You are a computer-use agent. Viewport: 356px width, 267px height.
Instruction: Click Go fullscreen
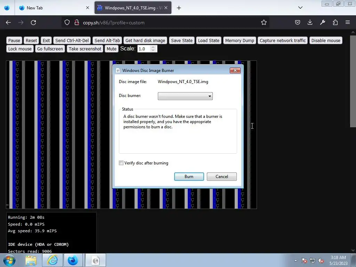[x=50, y=49]
